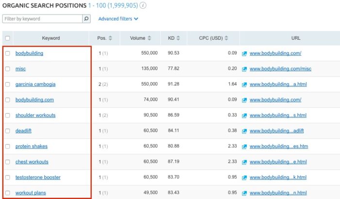Select the 0.38 CPC value
Image resolution: width=340 pixels, height=199 pixels.
coord(232,131)
